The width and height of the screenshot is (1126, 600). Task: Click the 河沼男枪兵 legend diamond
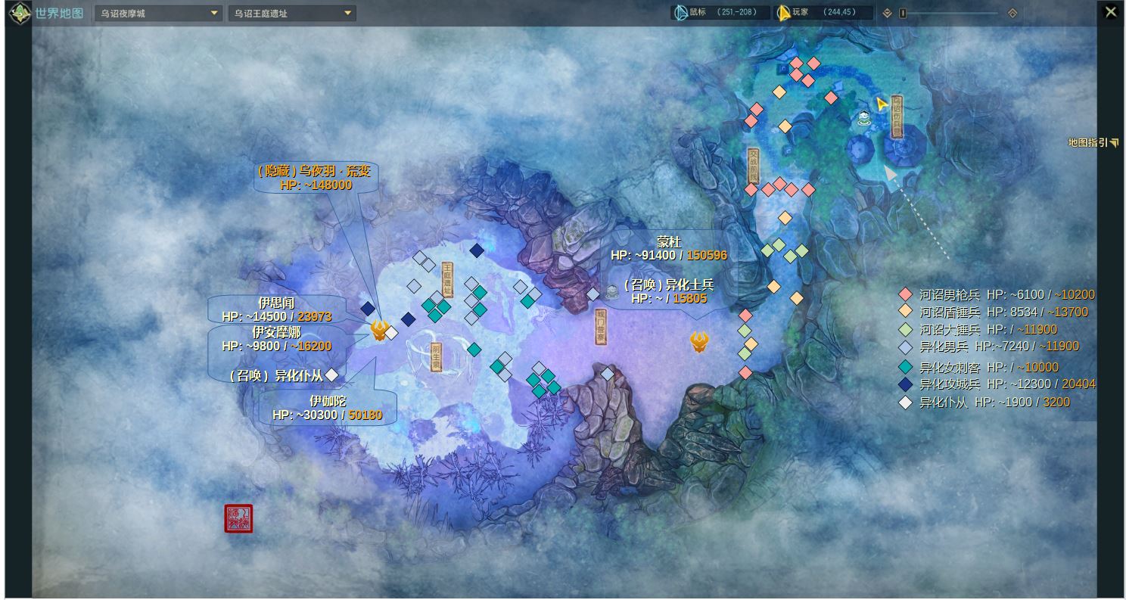(x=905, y=294)
